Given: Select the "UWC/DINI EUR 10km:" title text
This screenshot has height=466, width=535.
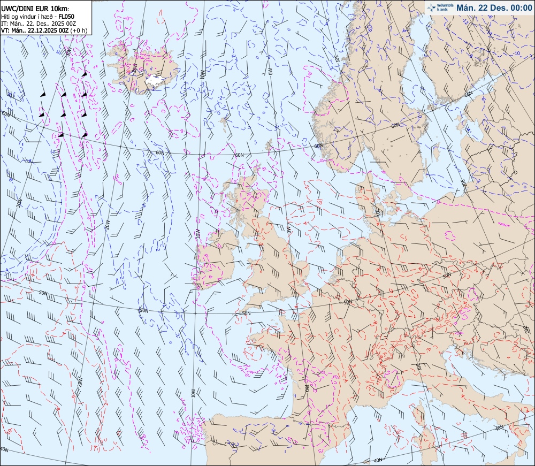Looking at the screenshot, I should pos(35,9).
